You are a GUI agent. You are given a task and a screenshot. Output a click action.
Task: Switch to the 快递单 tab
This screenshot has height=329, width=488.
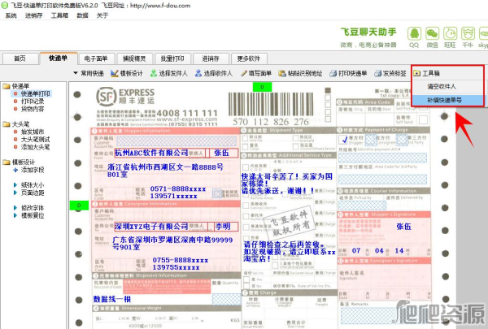pyautogui.click(x=59, y=58)
